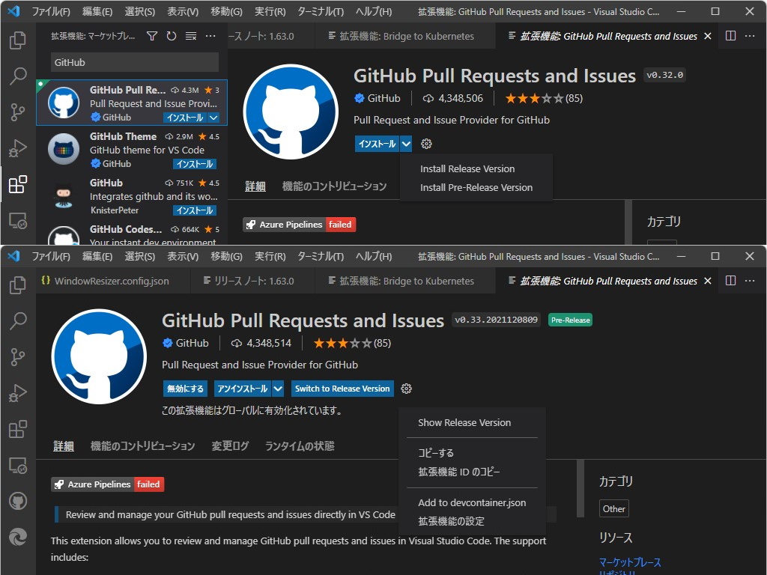The image size is (767, 575).
Task: Clear extensions search results icon
Action: pos(191,36)
